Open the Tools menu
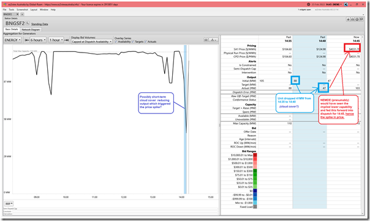The height and width of the screenshot is (221, 370). [12, 10]
